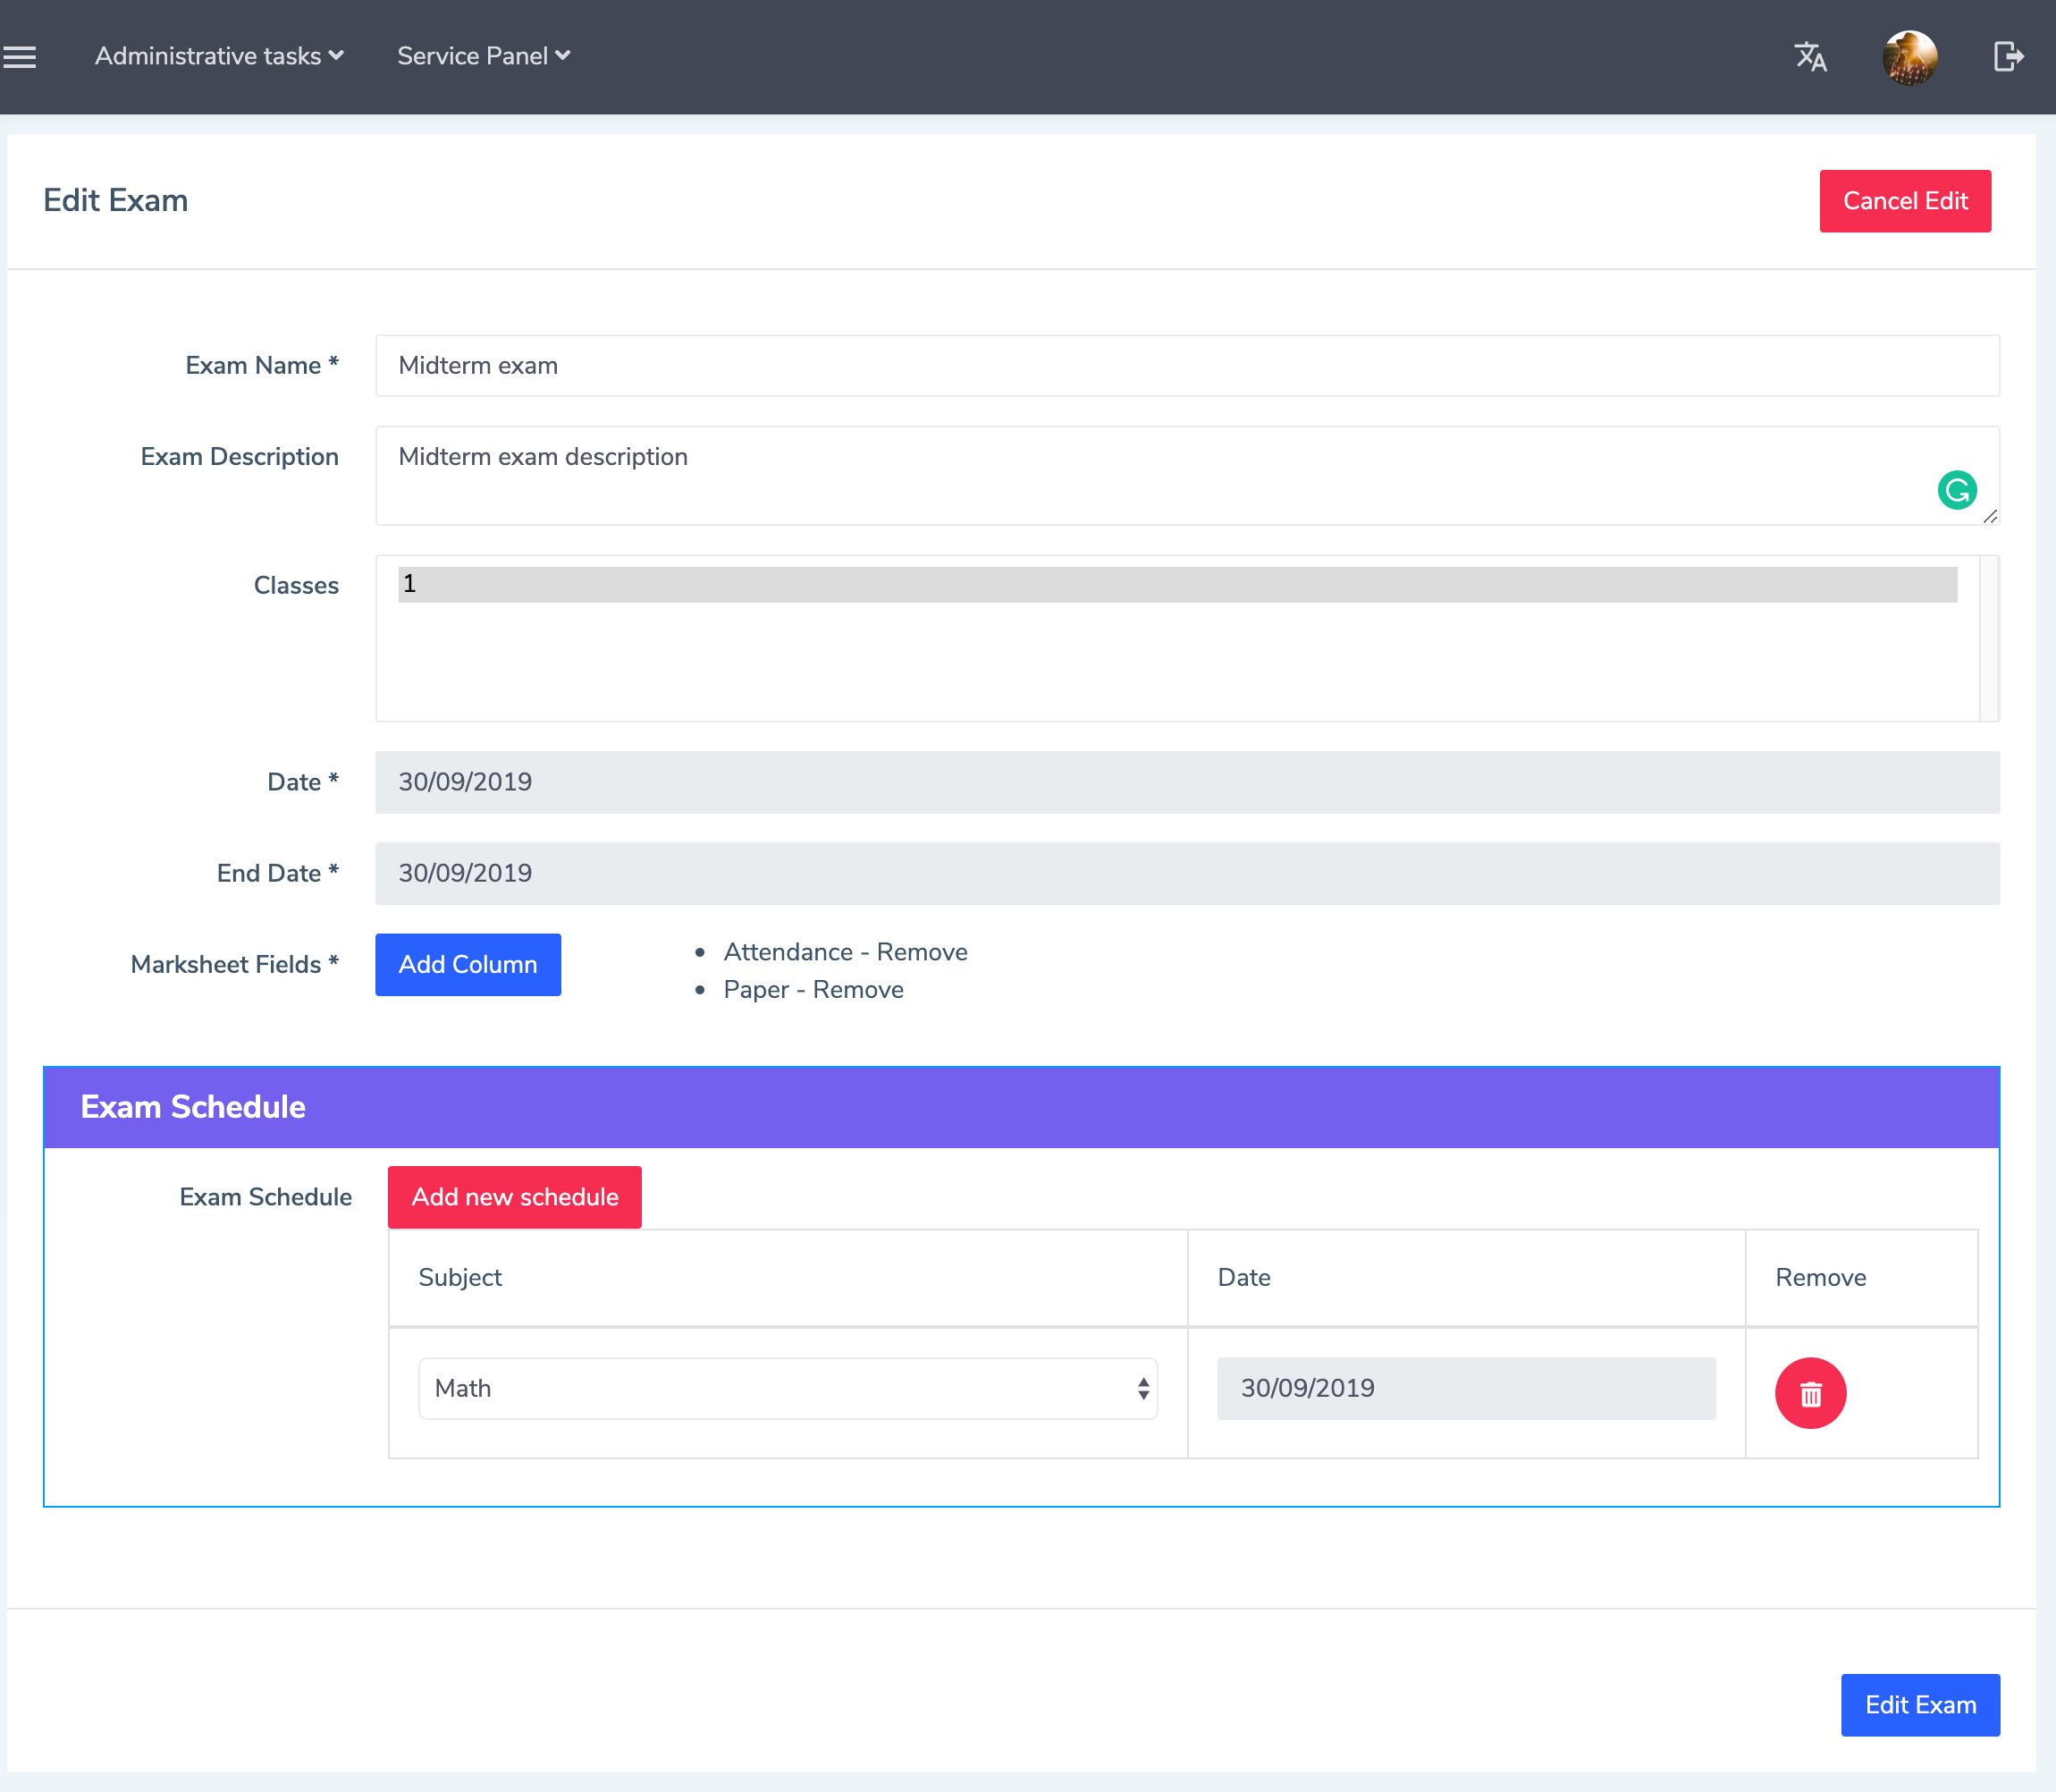Open the hamburger sidebar menu
This screenshot has width=2056, height=1792.
(19, 57)
